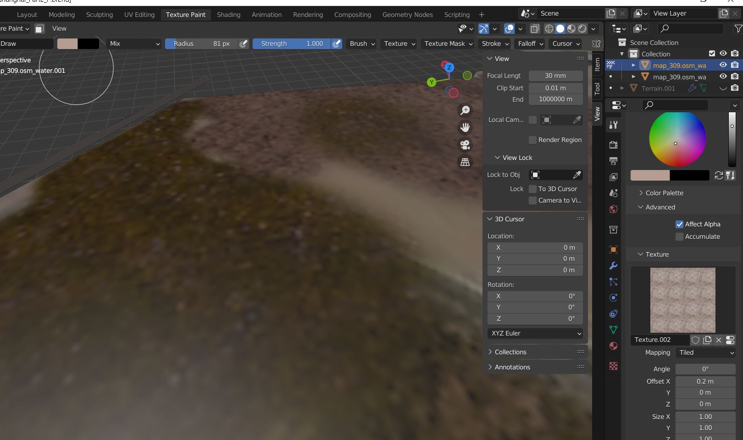Image resolution: width=743 pixels, height=440 pixels.
Task: Enable the Accumulate checkbox
Action: point(679,236)
